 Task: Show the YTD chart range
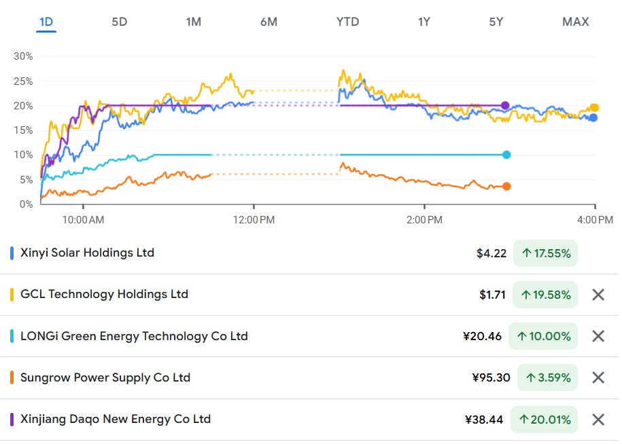[x=347, y=22]
